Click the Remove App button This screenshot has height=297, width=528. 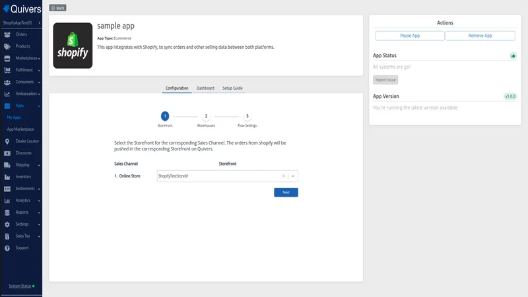(x=480, y=36)
